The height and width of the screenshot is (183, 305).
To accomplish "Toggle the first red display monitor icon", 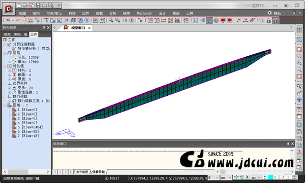I will (x=223, y=20).
